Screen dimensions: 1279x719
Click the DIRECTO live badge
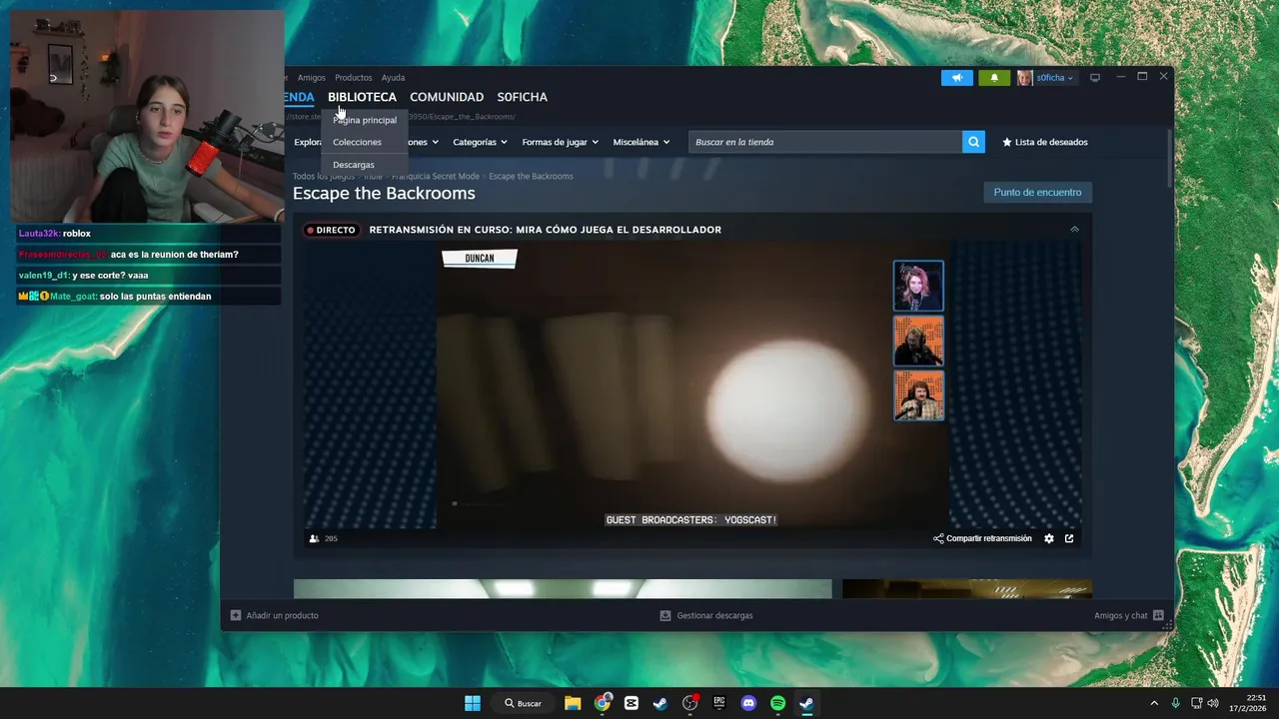(331, 230)
